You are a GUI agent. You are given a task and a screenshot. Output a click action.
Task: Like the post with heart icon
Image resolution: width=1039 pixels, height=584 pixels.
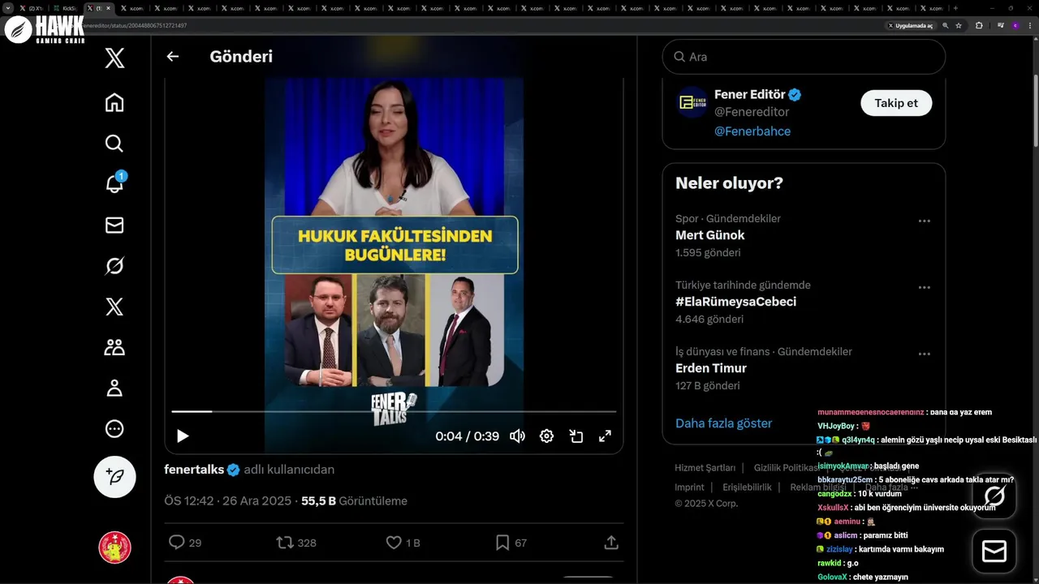point(394,542)
